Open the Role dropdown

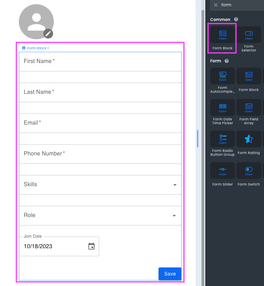pos(174,216)
